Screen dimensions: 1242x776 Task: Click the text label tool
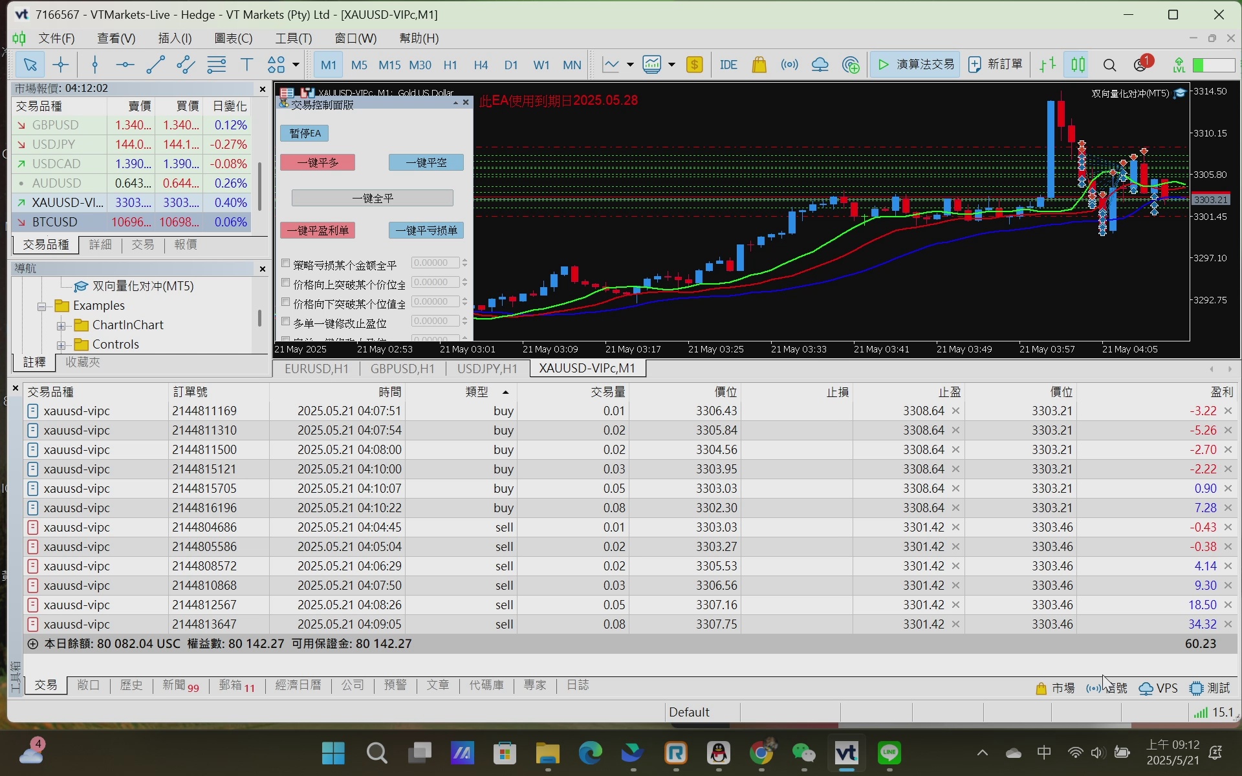pyautogui.click(x=246, y=65)
